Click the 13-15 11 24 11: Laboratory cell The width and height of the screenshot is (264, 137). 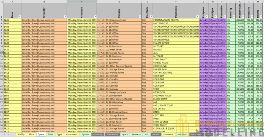pos(119,102)
